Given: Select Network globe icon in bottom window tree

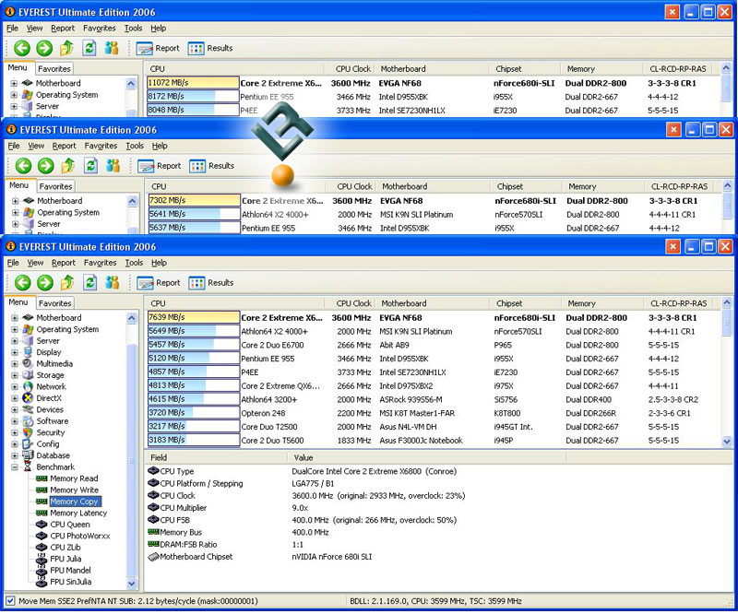Looking at the screenshot, I should click(29, 387).
